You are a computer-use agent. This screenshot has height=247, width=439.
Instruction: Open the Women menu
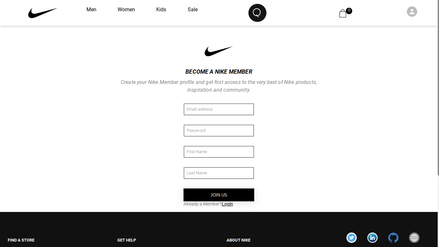coord(126,10)
